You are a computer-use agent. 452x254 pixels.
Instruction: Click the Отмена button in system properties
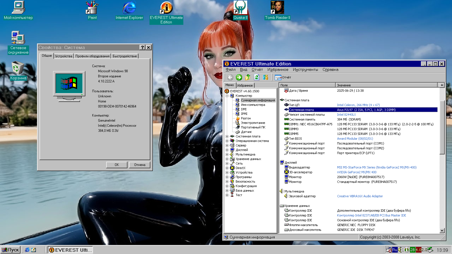pos(140,165)
